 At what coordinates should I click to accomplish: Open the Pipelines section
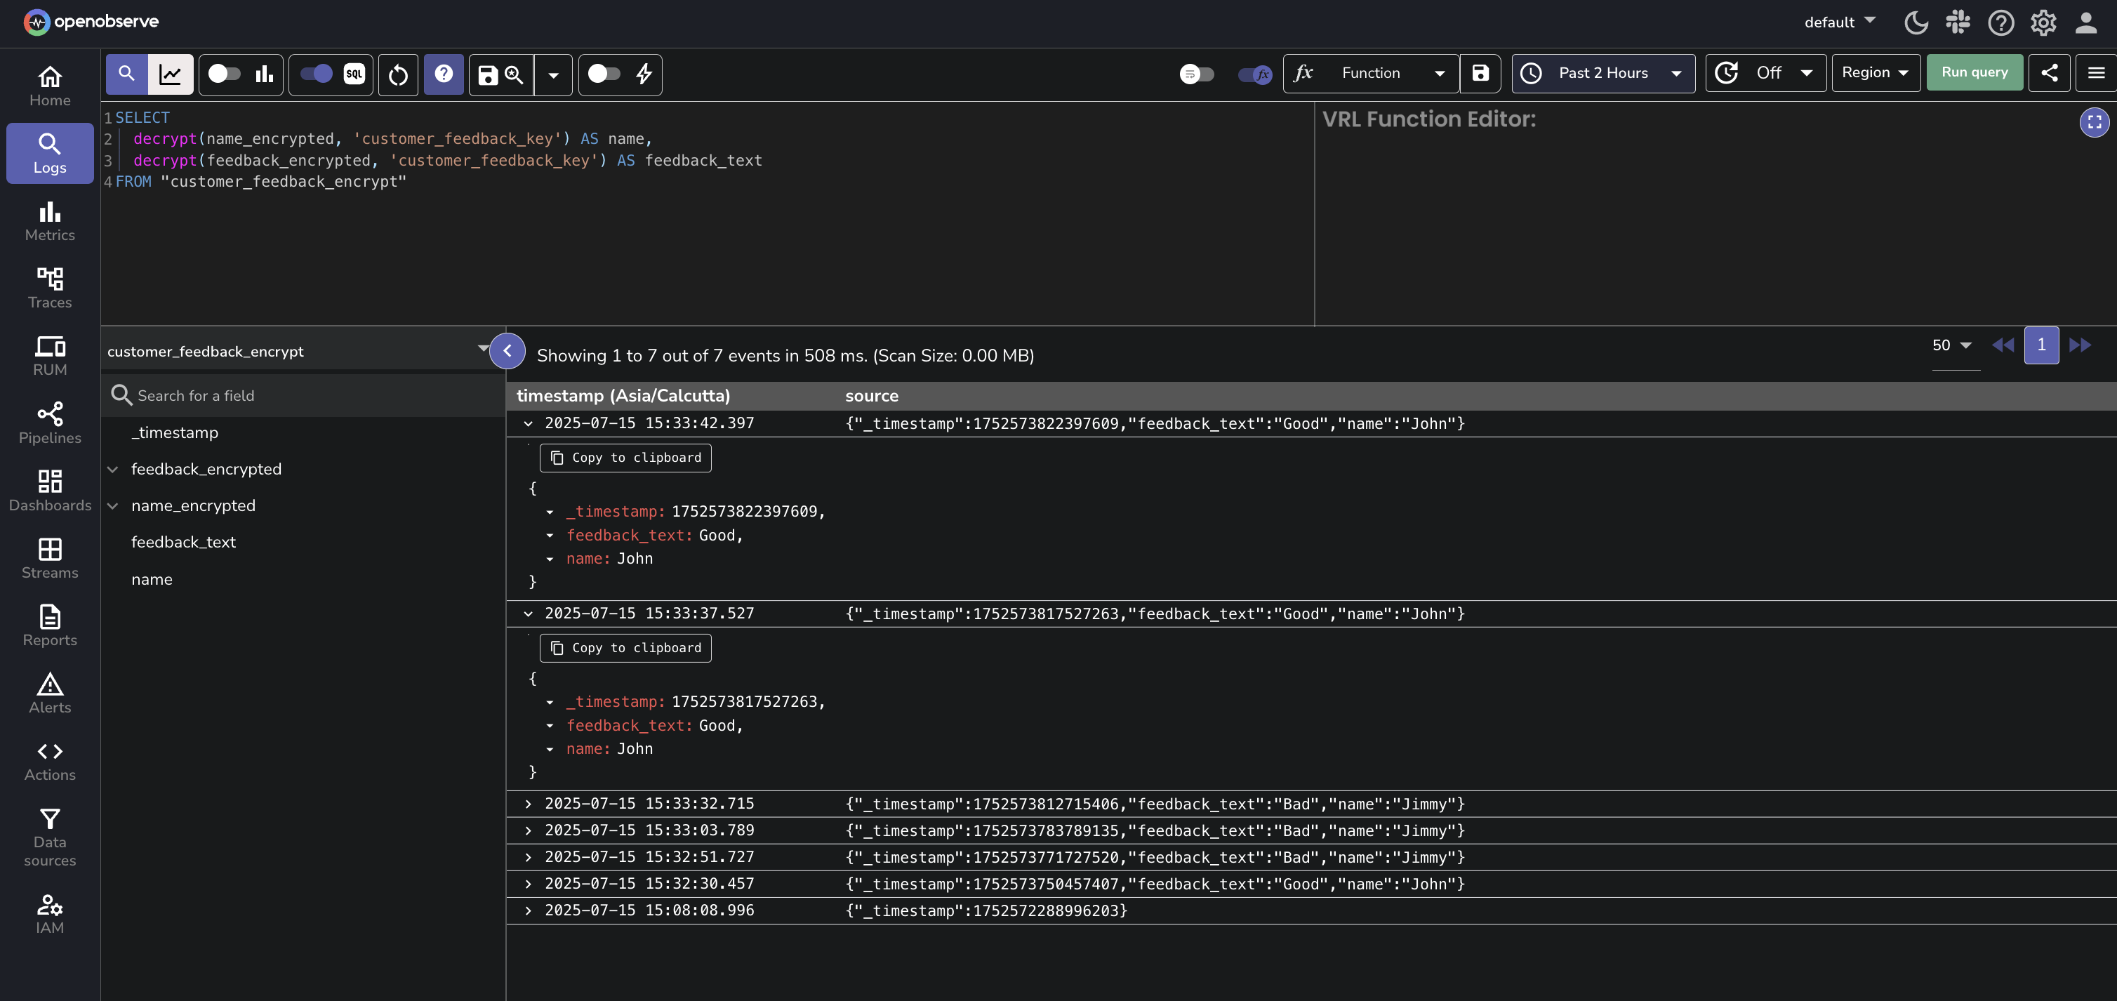pos(49,422)
